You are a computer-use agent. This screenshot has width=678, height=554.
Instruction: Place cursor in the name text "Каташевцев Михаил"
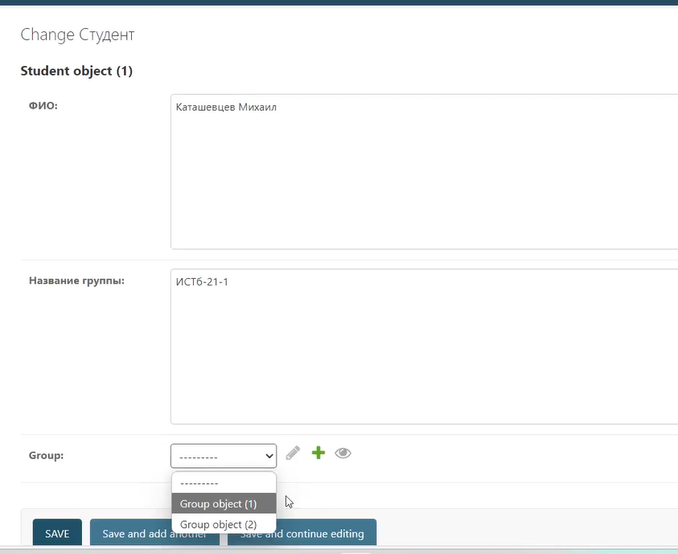[226, 107]
